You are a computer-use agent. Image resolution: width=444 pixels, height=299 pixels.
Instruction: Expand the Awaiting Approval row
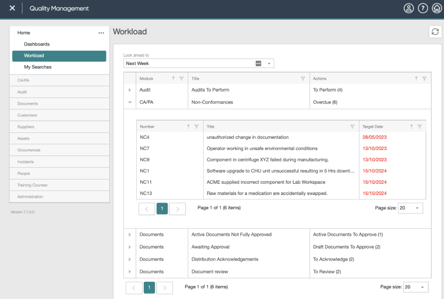130,247
